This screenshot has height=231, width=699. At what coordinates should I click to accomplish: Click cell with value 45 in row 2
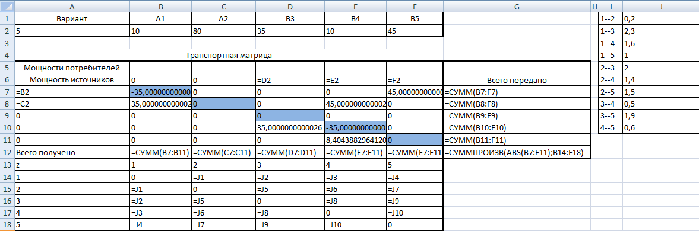point(415,31)
